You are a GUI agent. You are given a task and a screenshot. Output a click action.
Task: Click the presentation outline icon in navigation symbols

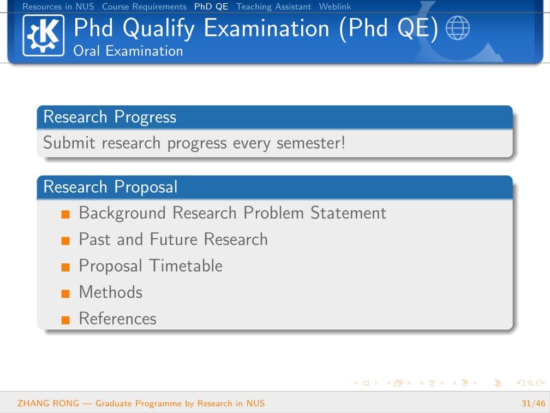[x=498, y=383]
